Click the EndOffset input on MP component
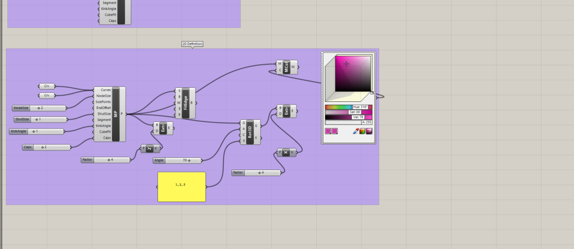Screen dimensions: 574x249 click(104, 108)
